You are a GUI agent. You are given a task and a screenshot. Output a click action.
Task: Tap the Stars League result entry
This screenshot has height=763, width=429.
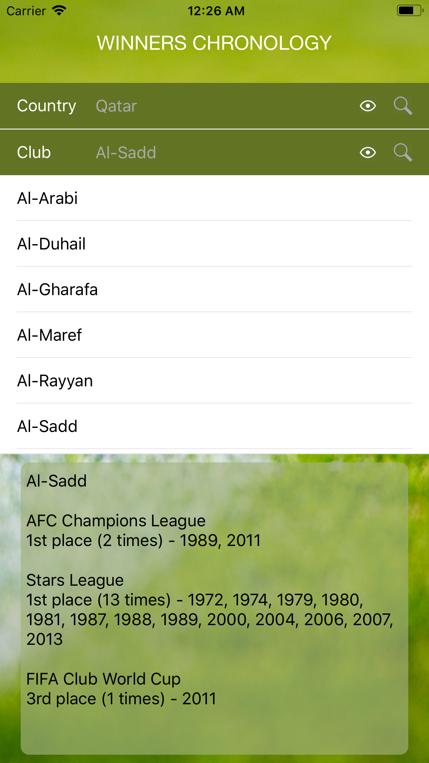click(x=210, y=610)
